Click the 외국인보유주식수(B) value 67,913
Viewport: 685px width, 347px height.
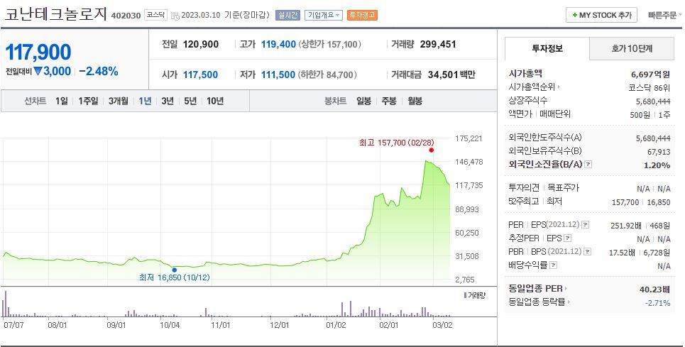[659, 151]
